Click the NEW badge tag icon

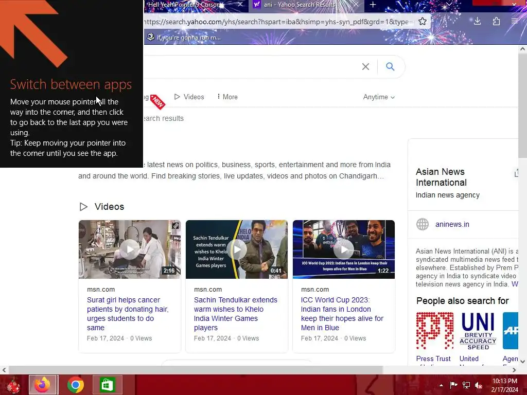tap(157, 102)
